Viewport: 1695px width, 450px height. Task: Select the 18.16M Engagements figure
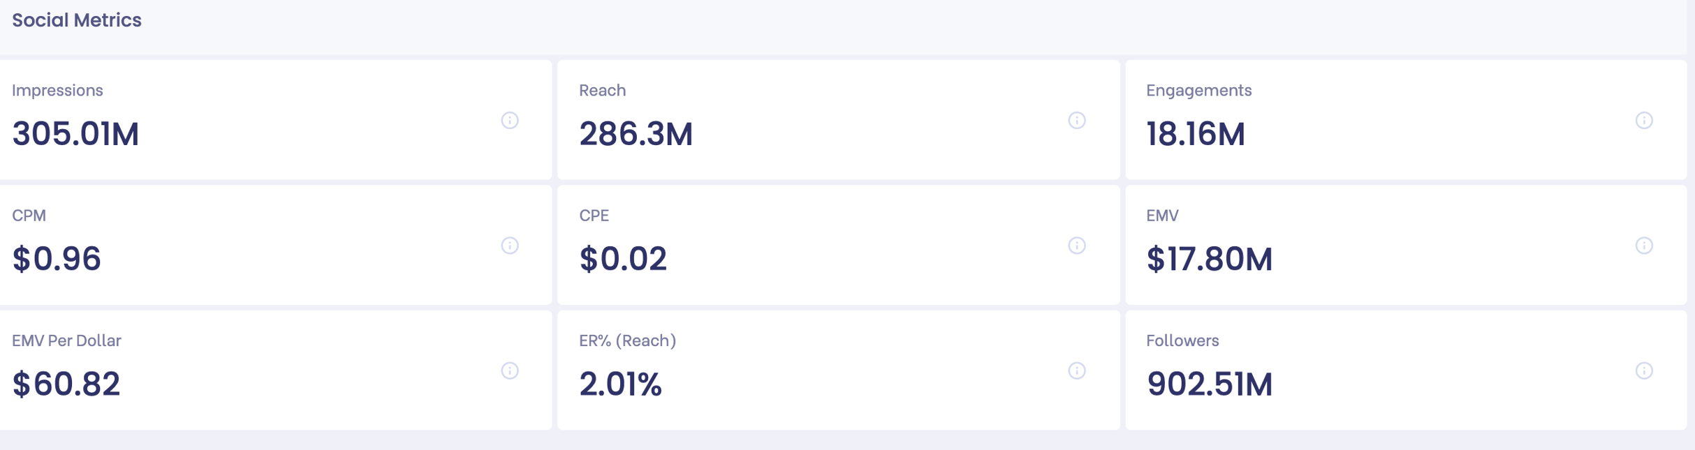click(1195, 134)
